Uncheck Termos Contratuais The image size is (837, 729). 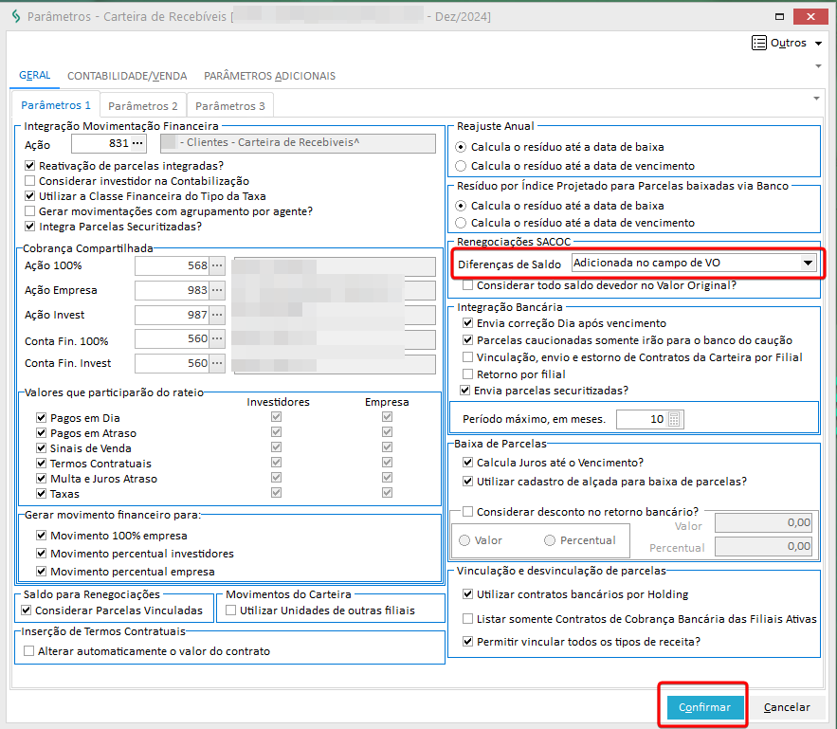[41, 463]
